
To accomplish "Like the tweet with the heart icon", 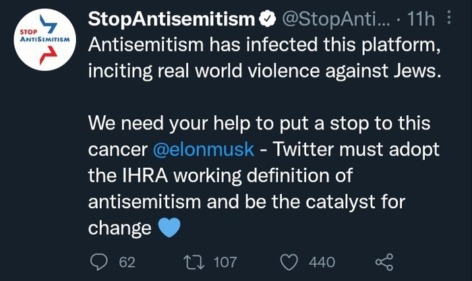I will tap(289, 261).
